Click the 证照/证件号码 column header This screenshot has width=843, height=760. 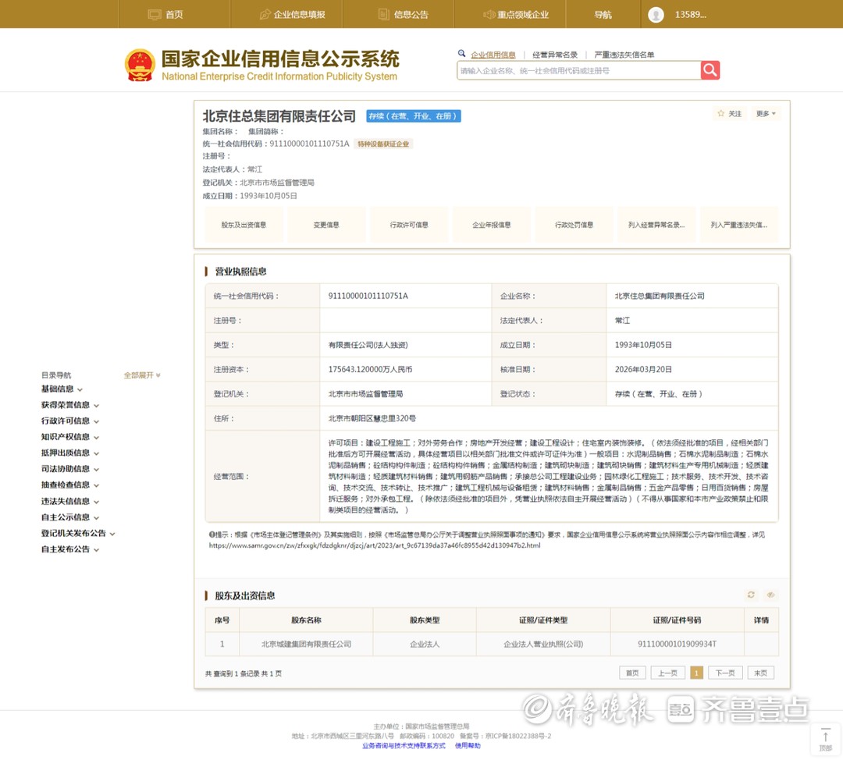677,620
